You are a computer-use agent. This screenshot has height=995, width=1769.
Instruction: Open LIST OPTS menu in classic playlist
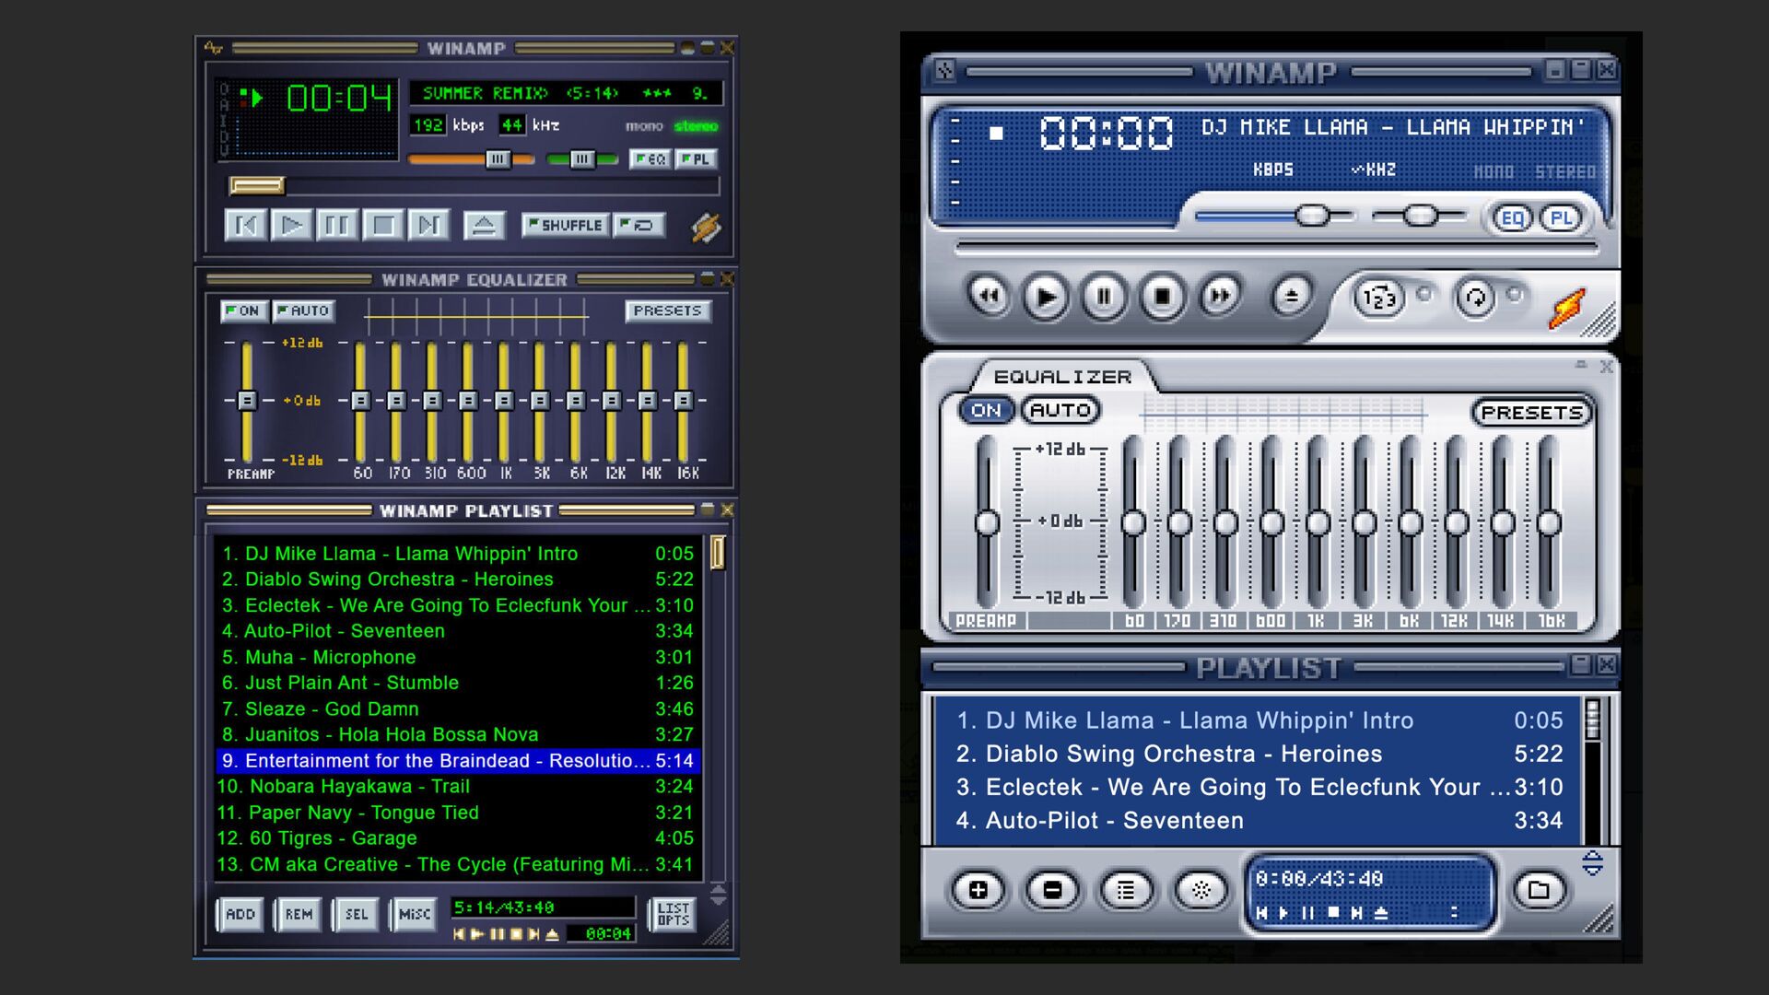(673, 914)
